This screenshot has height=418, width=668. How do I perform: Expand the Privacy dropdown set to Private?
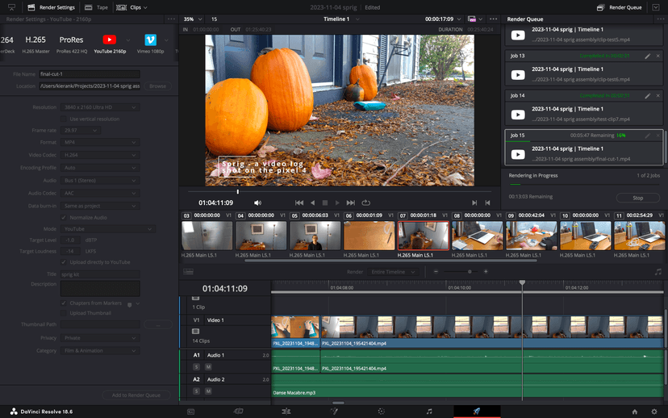pos(101,338)
